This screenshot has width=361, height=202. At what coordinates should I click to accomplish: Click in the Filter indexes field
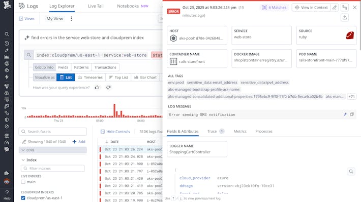[53, 168]
